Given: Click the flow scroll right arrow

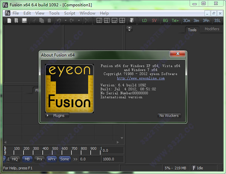Looking at the screenshot, I should point(118,142).
